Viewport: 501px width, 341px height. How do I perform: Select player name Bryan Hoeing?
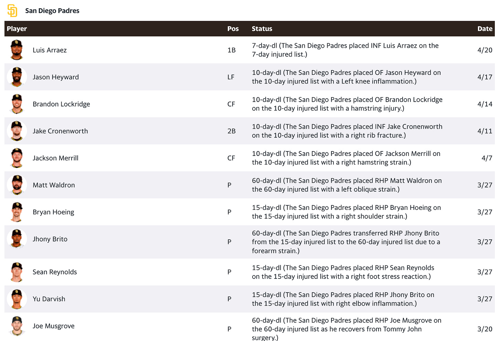tap(53, 212)
